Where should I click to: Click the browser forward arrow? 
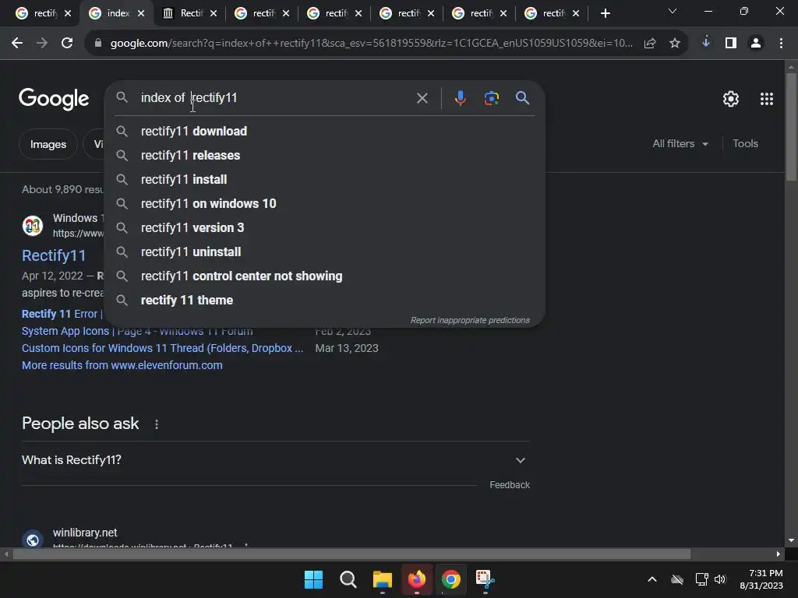point(42,44)
